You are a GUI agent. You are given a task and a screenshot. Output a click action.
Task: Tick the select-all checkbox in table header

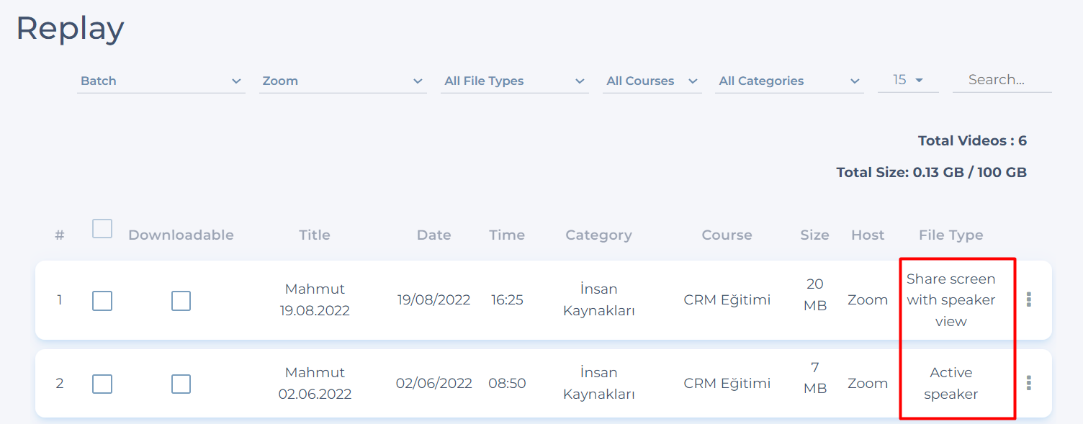coord(102,229)
